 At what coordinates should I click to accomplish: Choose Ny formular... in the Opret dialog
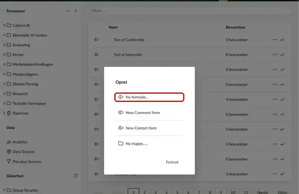click(x=149, y=97)
